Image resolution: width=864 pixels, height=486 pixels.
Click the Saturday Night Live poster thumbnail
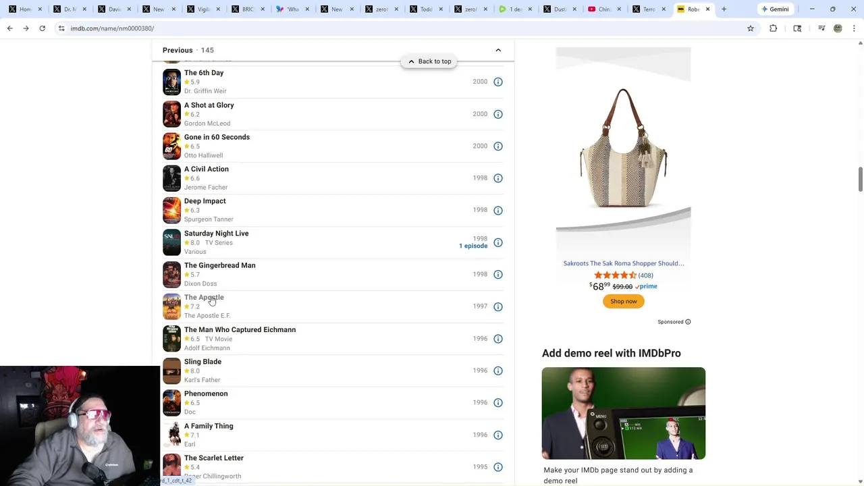pyautogui.click(x=171, y=242)
